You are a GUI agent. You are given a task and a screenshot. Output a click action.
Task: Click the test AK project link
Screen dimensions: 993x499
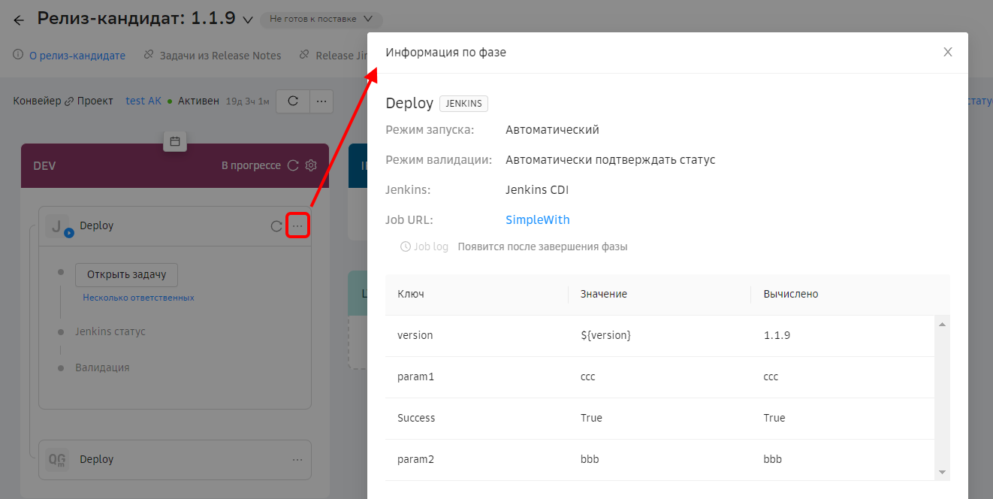[143, 101]
